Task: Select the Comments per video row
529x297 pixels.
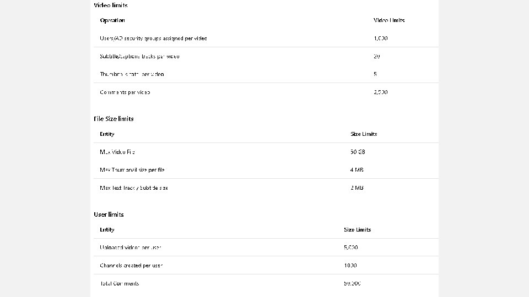Action: [x=125, y=92]
